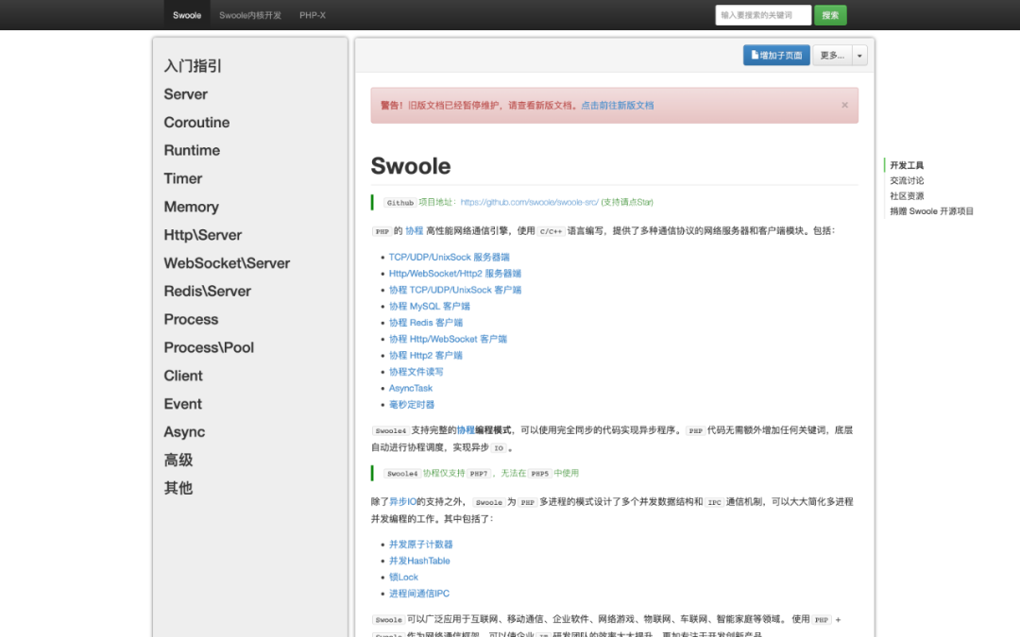Open Http/WebSocket/Http2 服务器端 link
The height and width of the screenshot is (637, 1020).
(455, 274)
